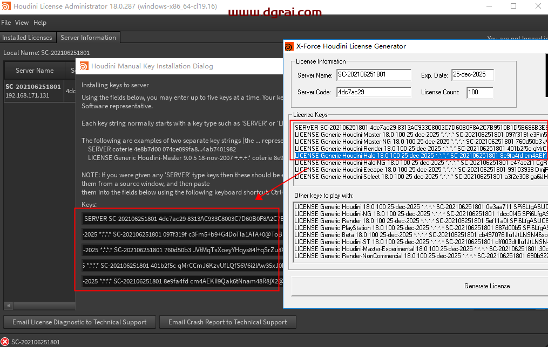The width and height of the screenshot is (548, 347).
Task: Select LICENSE Generic Houdini-Master-NG key line
Action: (421, 142)
